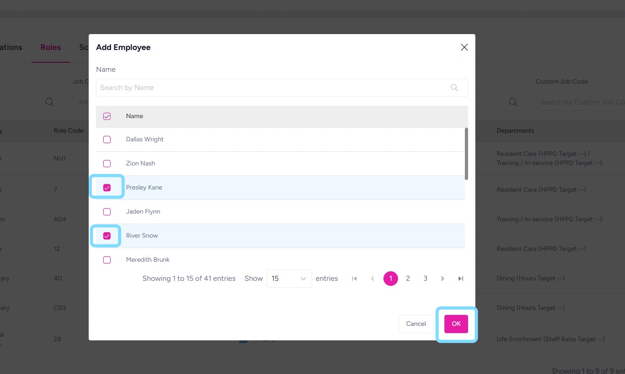The width and height of the screenshot is (625, 374).
Task: Uncheck the Presley Kane checkbox
Action: click(x=107, y=188)
